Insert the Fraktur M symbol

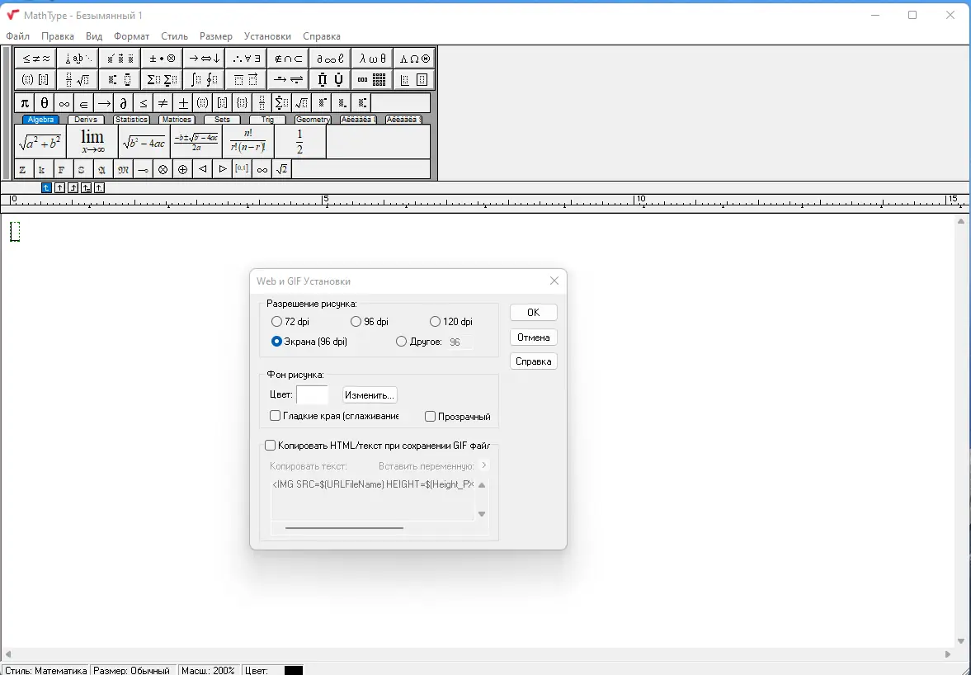pyautogui.click(x=123, y=169)
